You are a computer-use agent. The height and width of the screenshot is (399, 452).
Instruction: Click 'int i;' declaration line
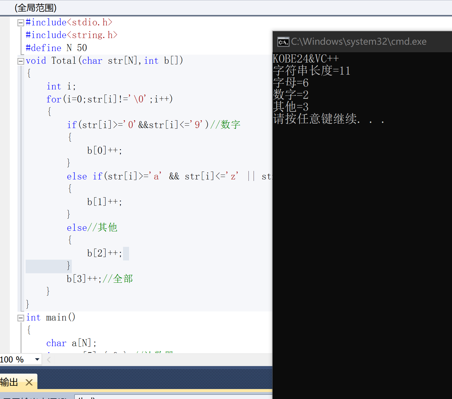tap(61, 86)
